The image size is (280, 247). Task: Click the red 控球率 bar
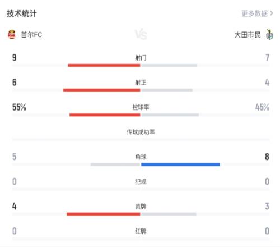105,115
